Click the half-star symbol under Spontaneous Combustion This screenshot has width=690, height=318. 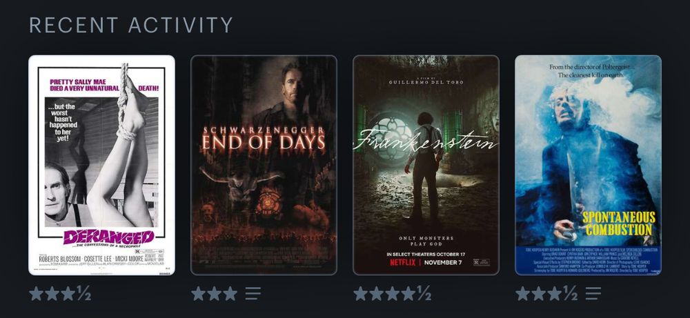point(571,293)
